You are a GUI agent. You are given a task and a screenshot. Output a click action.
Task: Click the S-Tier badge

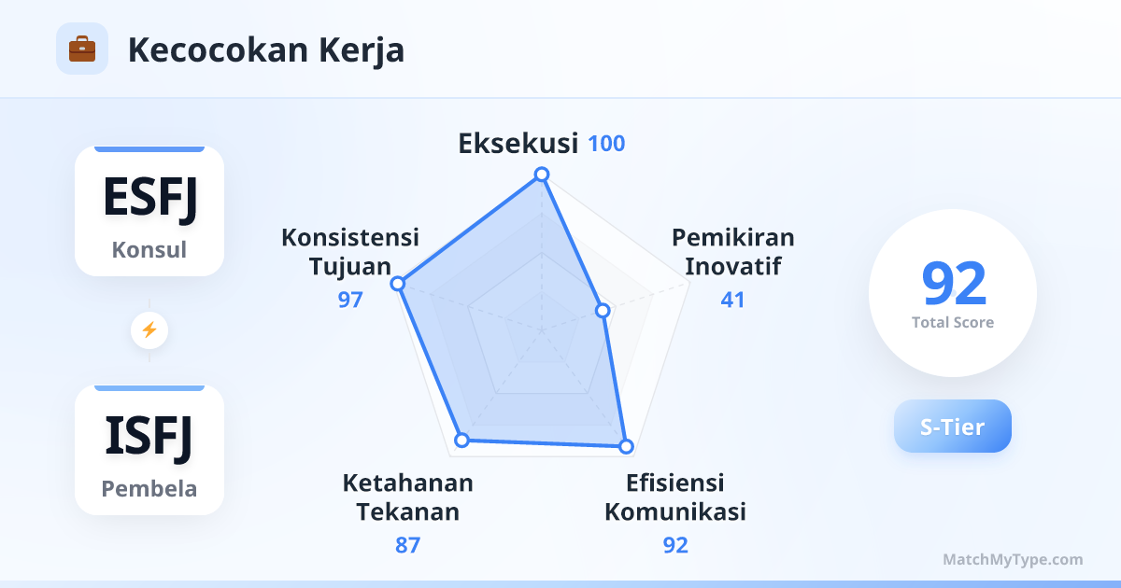(952, 427)
